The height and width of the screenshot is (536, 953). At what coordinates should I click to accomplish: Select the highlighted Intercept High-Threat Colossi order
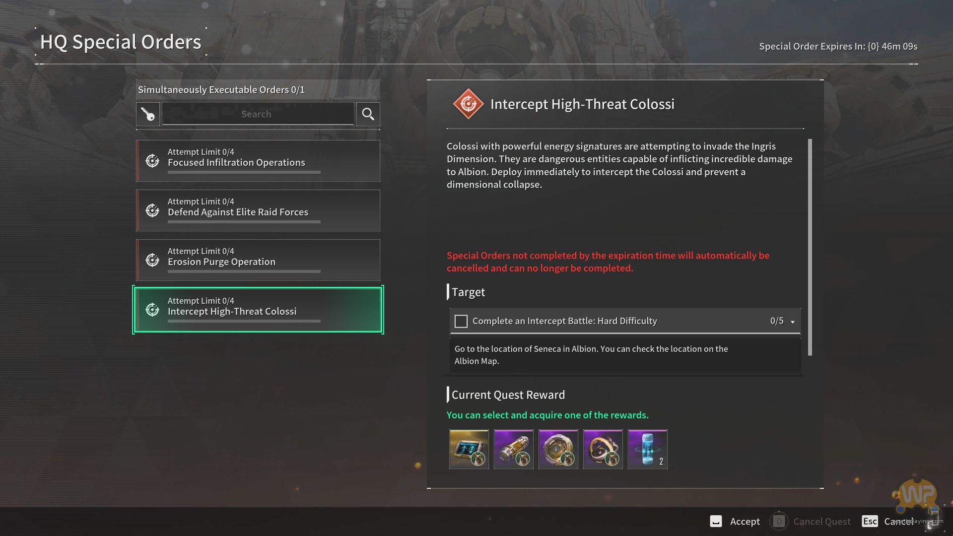pyautogui.click(x=258, y=310)
